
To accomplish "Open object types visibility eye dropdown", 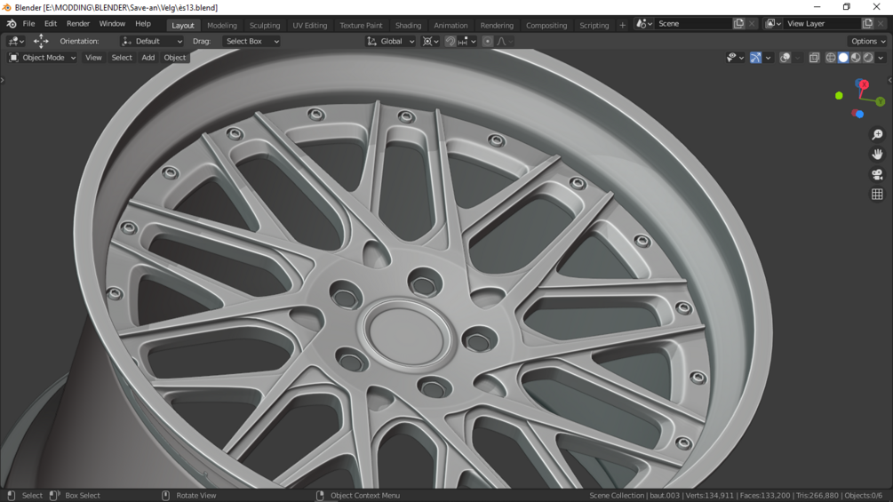I will point(735,58).
